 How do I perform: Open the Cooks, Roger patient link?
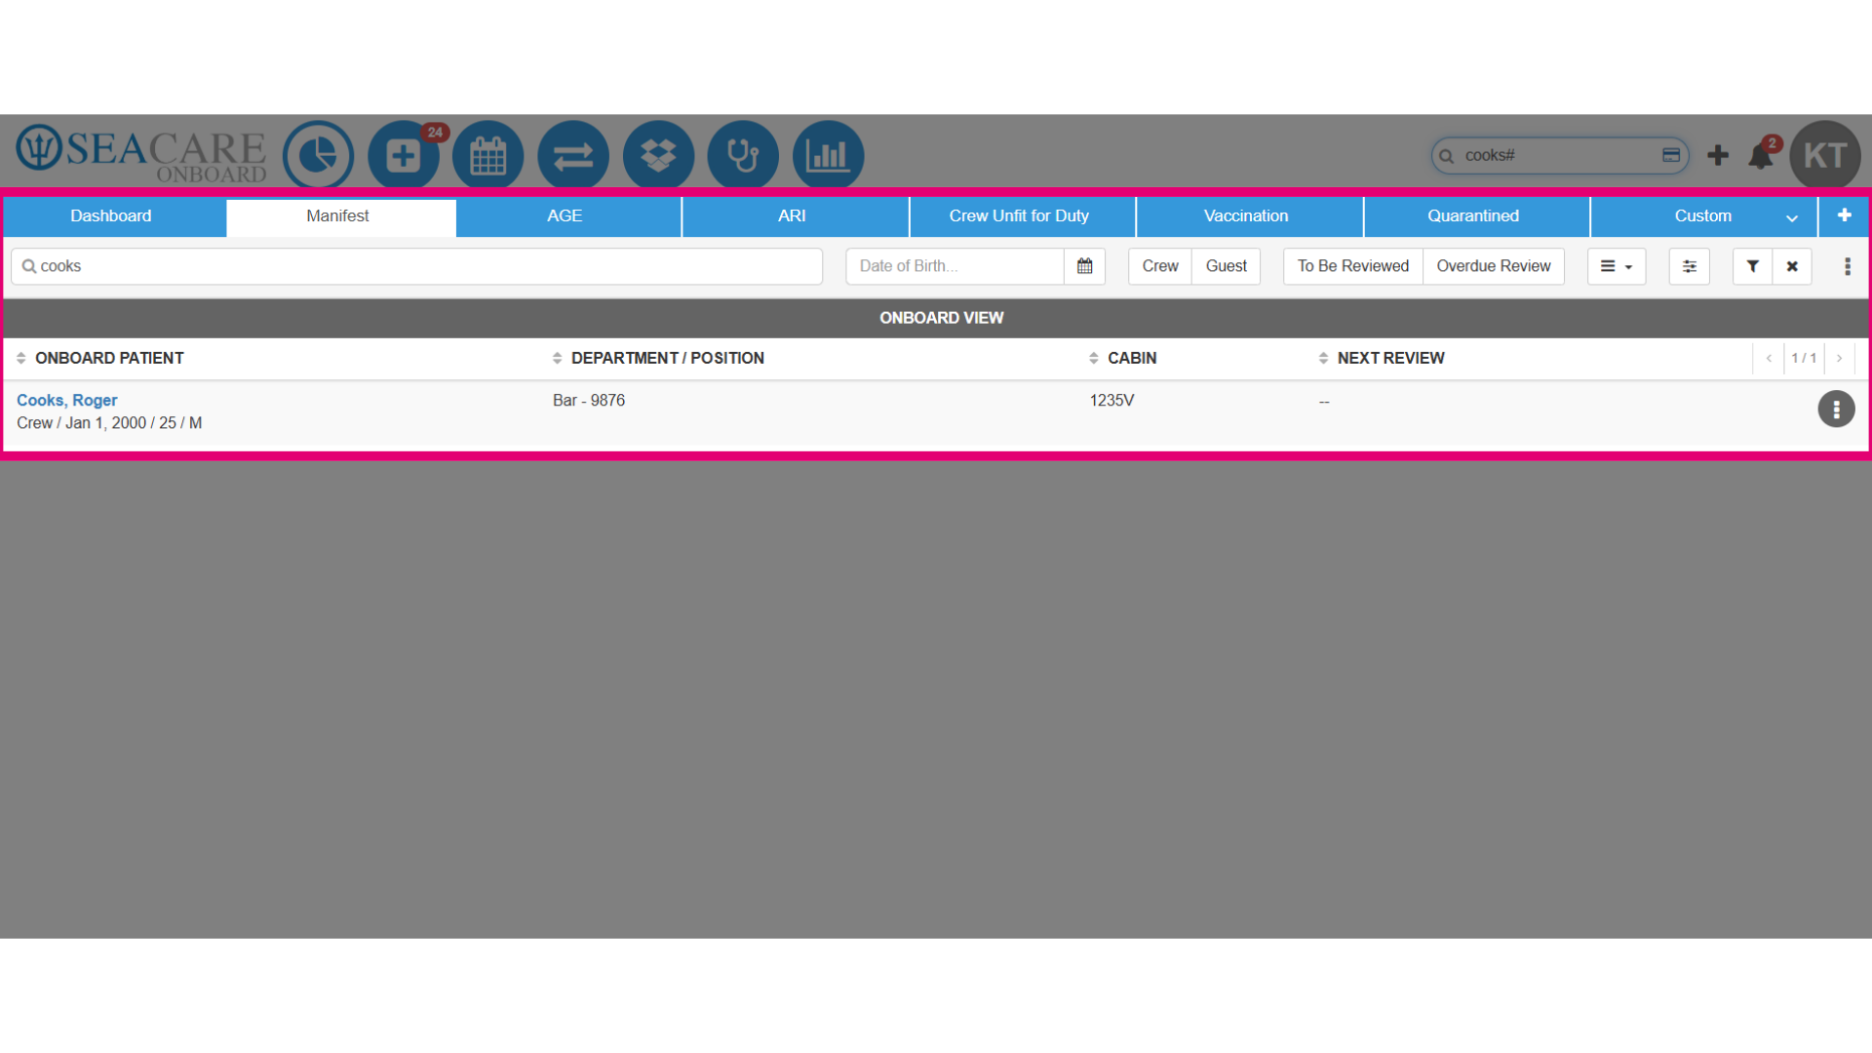click(x=67, y=401)
